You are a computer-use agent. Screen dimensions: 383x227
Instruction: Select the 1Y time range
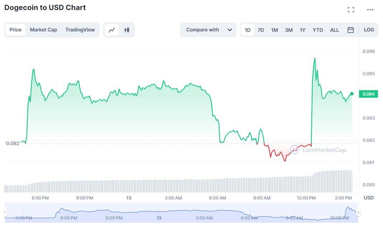(x=302, y=30)
